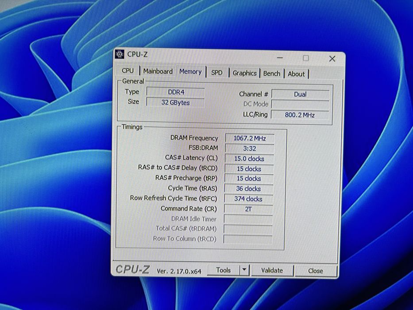The image size is (413, 310).
Task: Click the DRAM Frequency label
Action: 194,138
